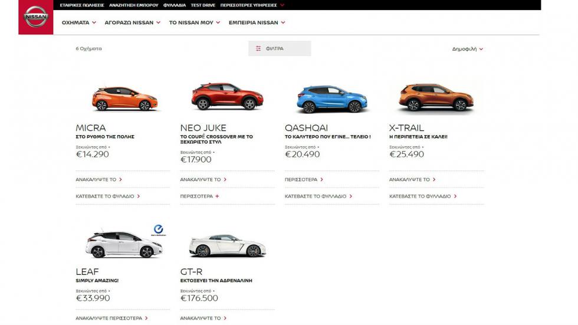Click the GT-R model title

point(191,271)
